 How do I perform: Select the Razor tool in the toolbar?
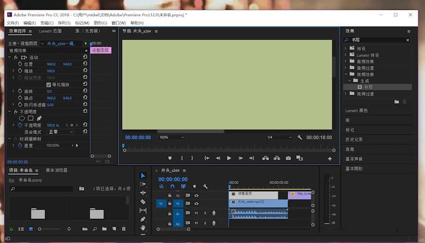(143, 202)
